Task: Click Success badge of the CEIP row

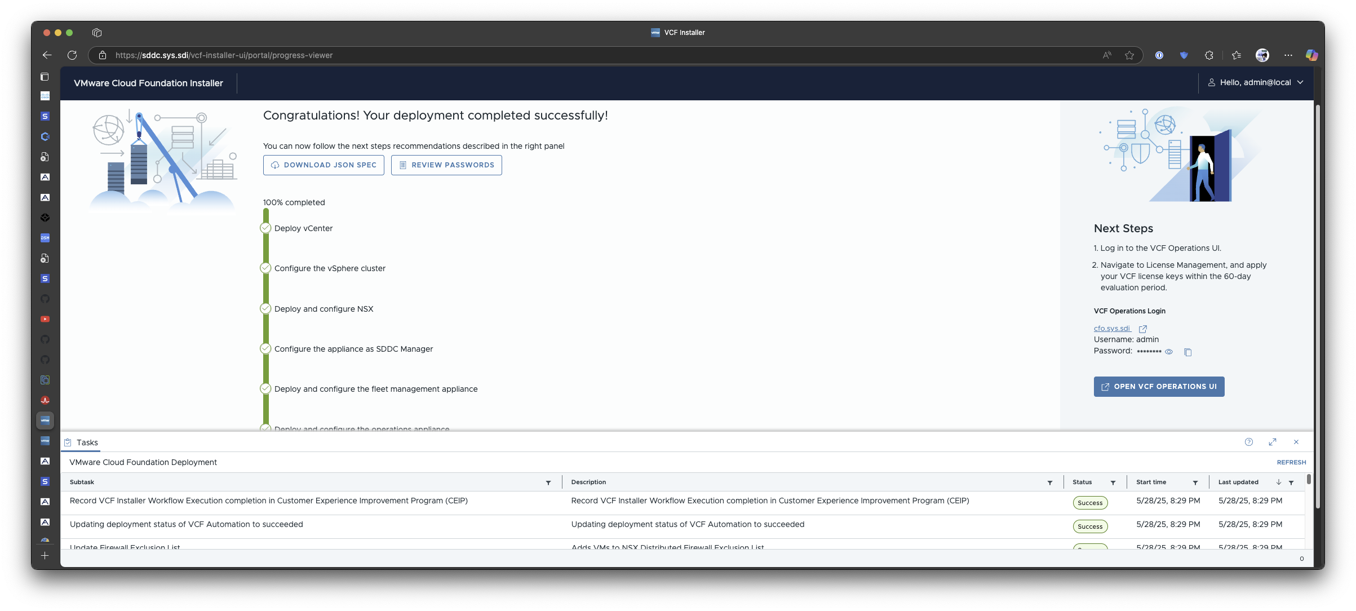Action: pos(1090,503)
